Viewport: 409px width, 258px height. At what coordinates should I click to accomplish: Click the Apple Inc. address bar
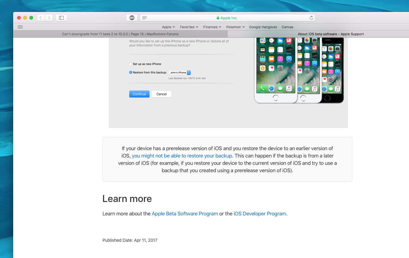[227, 18]
